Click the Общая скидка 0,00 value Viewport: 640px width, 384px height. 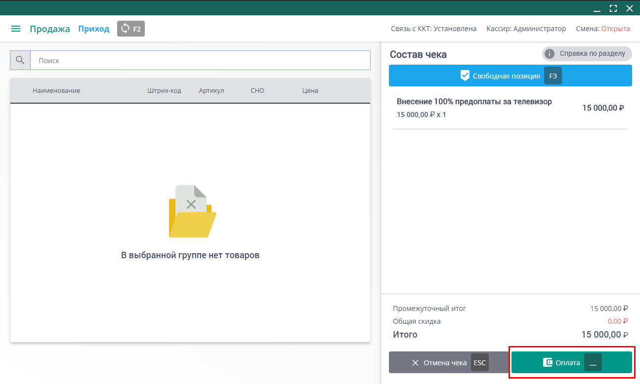[618, 321]
